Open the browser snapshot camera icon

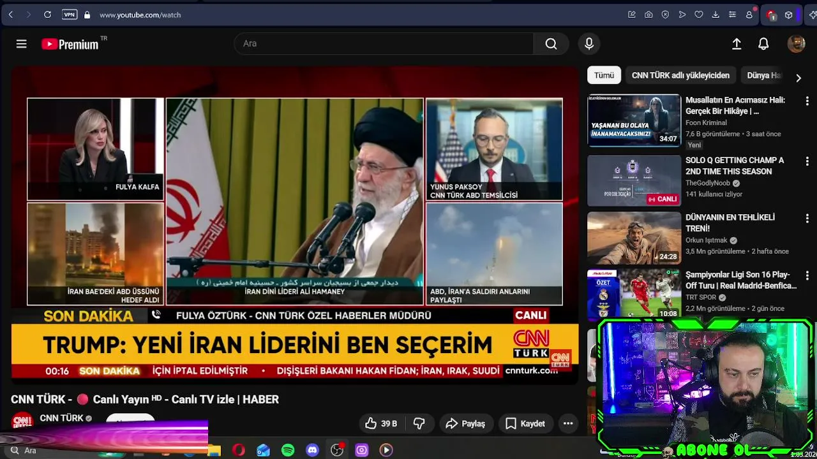tap(648, 15)
